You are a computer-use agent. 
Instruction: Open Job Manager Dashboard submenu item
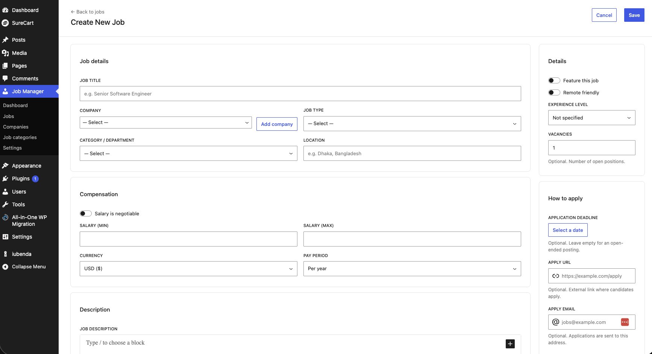point(15,106)
